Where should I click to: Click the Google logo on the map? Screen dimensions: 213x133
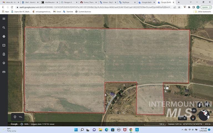[x=14, y=124]
